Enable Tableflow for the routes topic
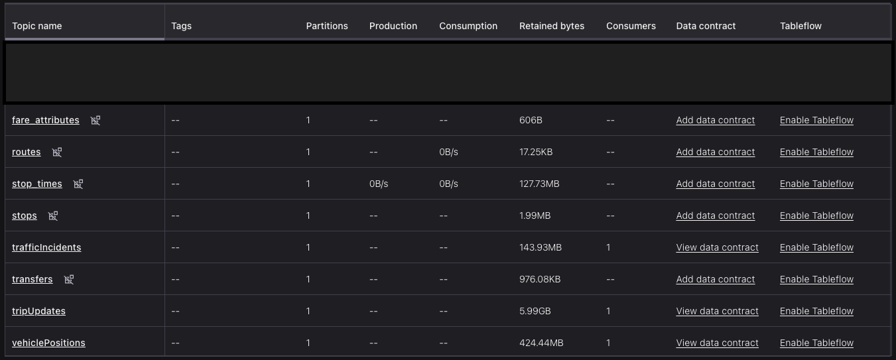This screenshot has width=896, height=360. point(816,152)
